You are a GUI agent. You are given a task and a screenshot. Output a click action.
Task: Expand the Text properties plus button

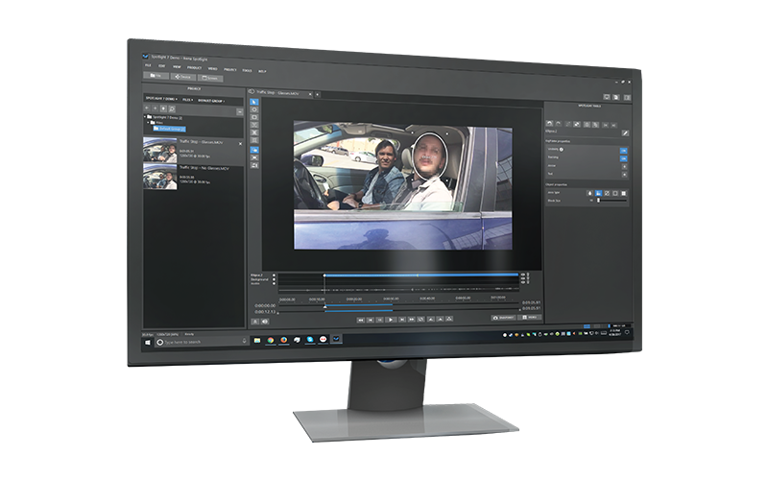click(x=624, y=174)
